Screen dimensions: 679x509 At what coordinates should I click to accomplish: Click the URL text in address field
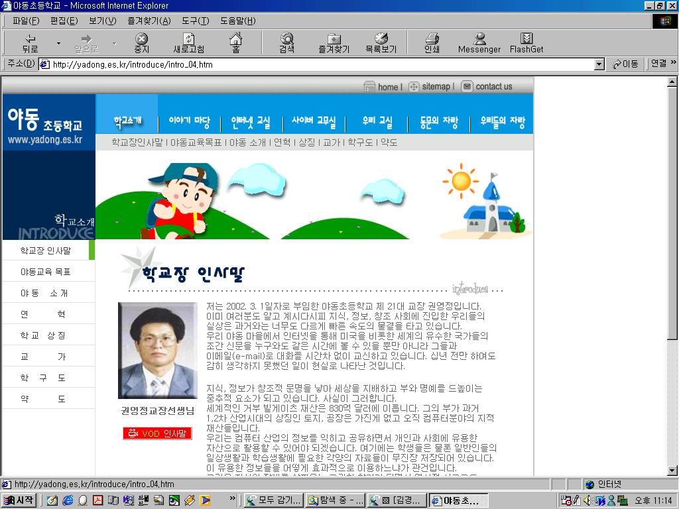pos(133,64)
